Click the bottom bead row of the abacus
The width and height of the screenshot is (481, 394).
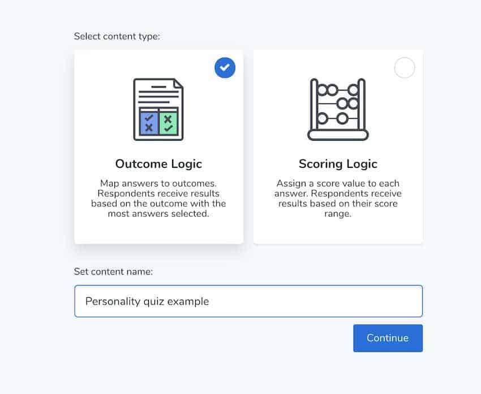pyautogui.click(x=334, y=118)
